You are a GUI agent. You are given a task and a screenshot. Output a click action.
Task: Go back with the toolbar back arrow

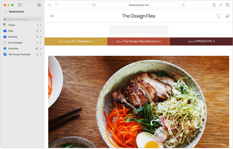click(x=50, y=5)
